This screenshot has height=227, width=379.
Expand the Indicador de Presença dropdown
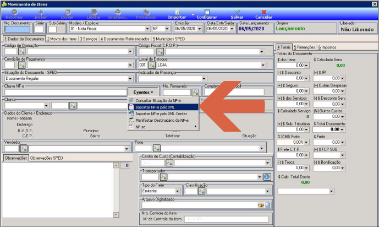pyautogui.click(x=204, y=79)
